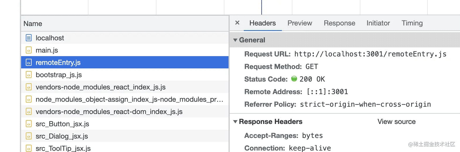This screenshot has width=460, height=152.
Task: Click the localhost document file icon
Action: (29, 38)
